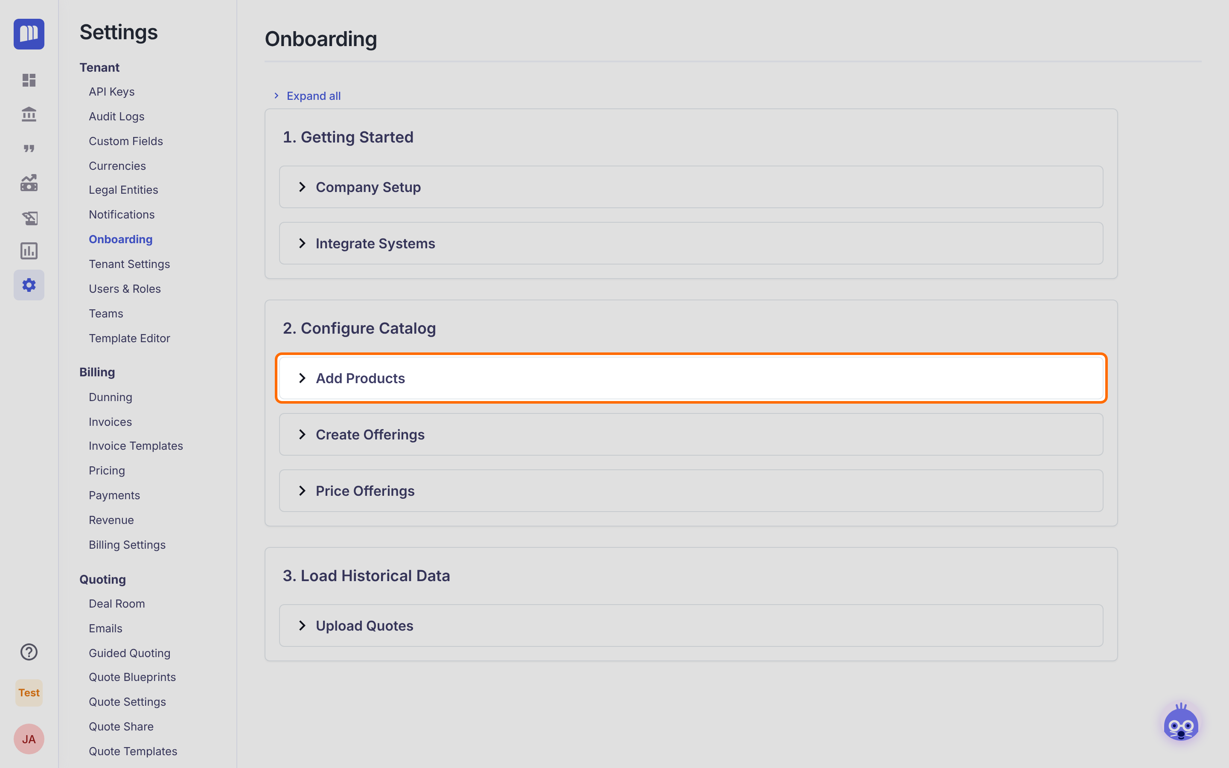Open Audit Logs settings
This screenshot has width=1229, height=768.
[x=117, y=116]
